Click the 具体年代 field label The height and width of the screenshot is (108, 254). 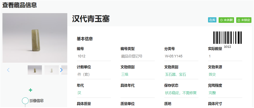click(x=128, y=86)
